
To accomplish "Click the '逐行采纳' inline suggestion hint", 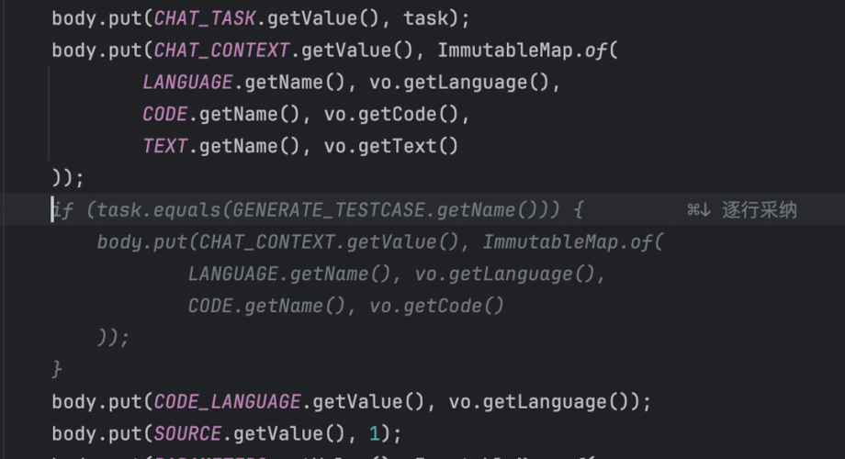I will [x=760, y=210].
